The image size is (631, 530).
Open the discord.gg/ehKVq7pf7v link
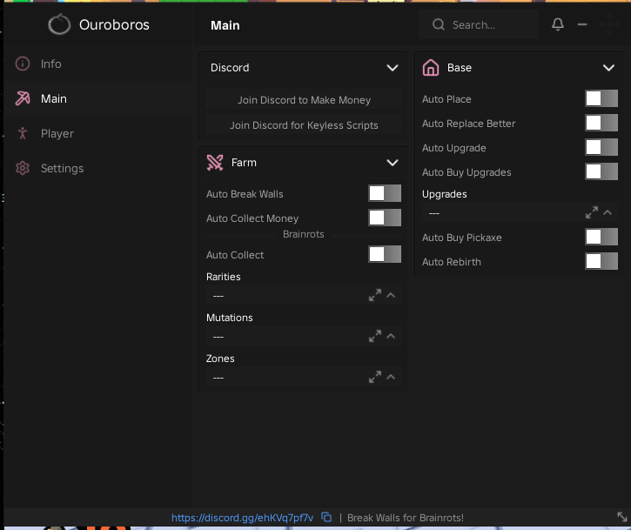[x=242, y=518]
